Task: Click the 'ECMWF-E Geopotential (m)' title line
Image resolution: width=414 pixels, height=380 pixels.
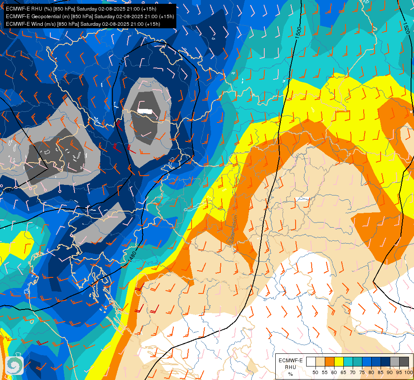Action: (90, 16)
